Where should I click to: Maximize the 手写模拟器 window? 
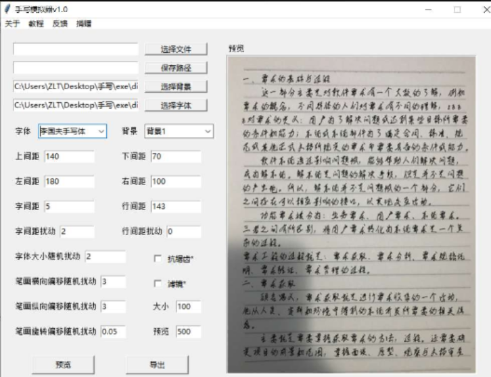click(457, 9)
